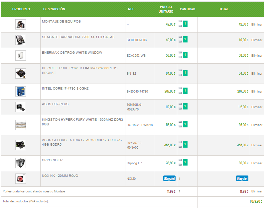Increase quantity of Asus GeForce Strix GTX970
Screen dimensions: 267x208
pyautogui.click(x=180, y=142)
